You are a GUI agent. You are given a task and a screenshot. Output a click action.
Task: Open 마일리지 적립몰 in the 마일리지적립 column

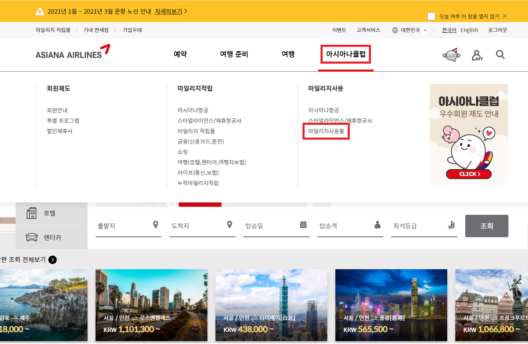tap(197, 131)
